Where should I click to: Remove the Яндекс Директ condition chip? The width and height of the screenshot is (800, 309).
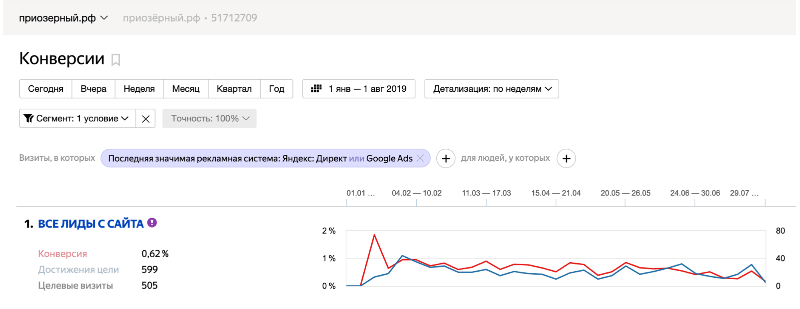coord(420,158)
